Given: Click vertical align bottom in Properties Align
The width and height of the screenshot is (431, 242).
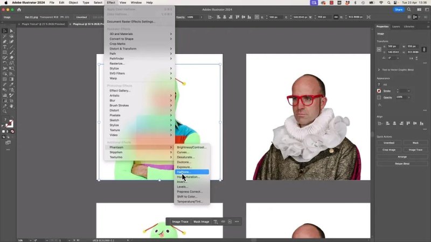Looking at the screenshot, I should (422, 124).
